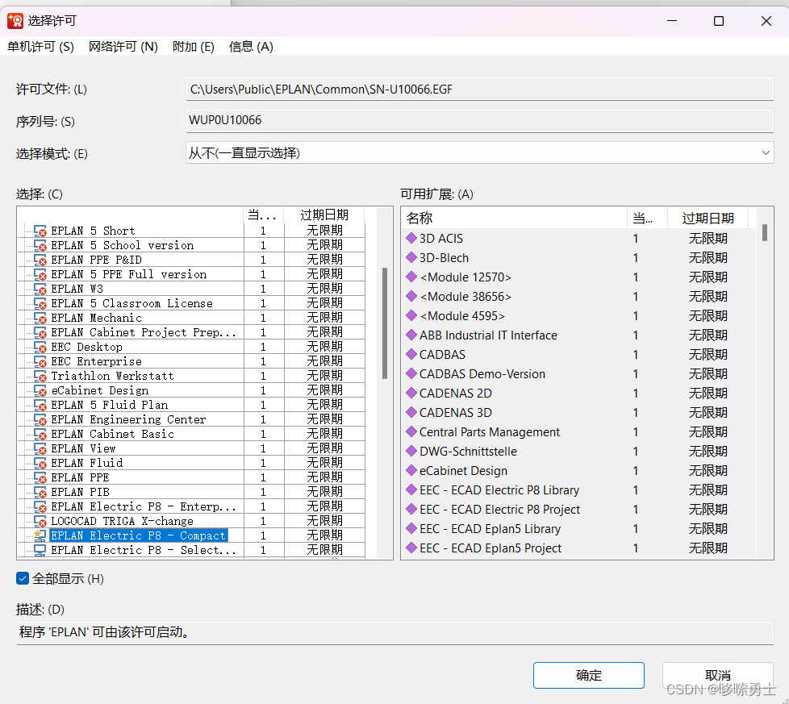The image size is (789, 704).
Task: Open the 选择模式 dropdown list
Action: (479, 152)
